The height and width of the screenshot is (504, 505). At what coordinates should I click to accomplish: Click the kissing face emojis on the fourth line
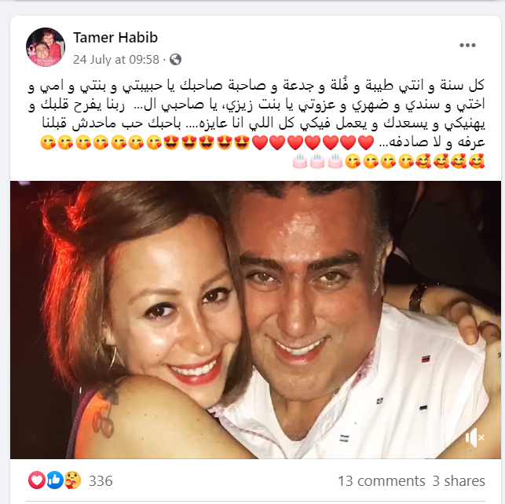(x=101, y=142)
